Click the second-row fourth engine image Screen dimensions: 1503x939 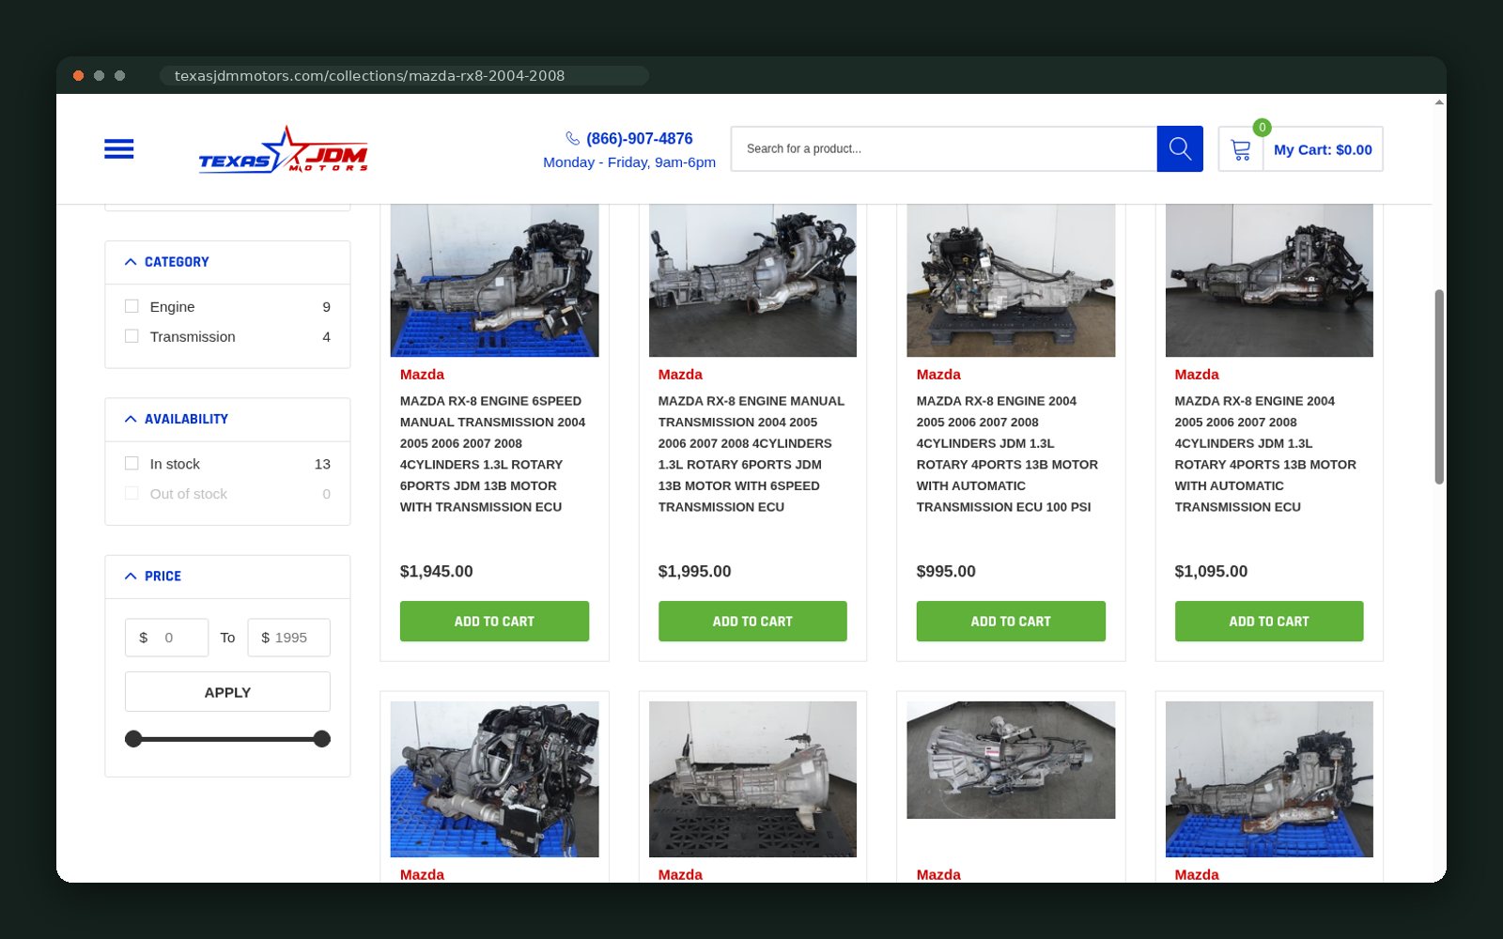[x=1269, y=779]
